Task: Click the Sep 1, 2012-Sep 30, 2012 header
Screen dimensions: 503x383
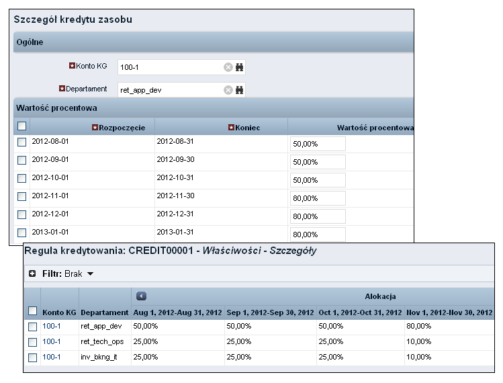Action: pyautogui.click(x=270, y=312)
